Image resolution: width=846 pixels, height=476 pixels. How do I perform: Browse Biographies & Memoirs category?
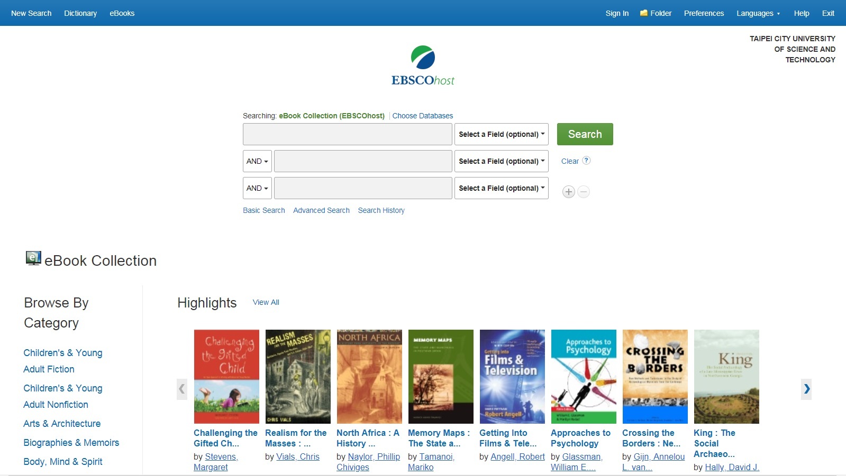point(71,443)
